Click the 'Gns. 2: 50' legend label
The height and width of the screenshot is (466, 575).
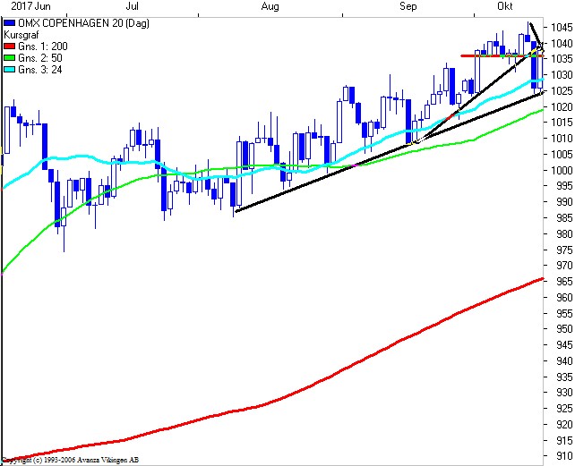click(x=40, y=58)
